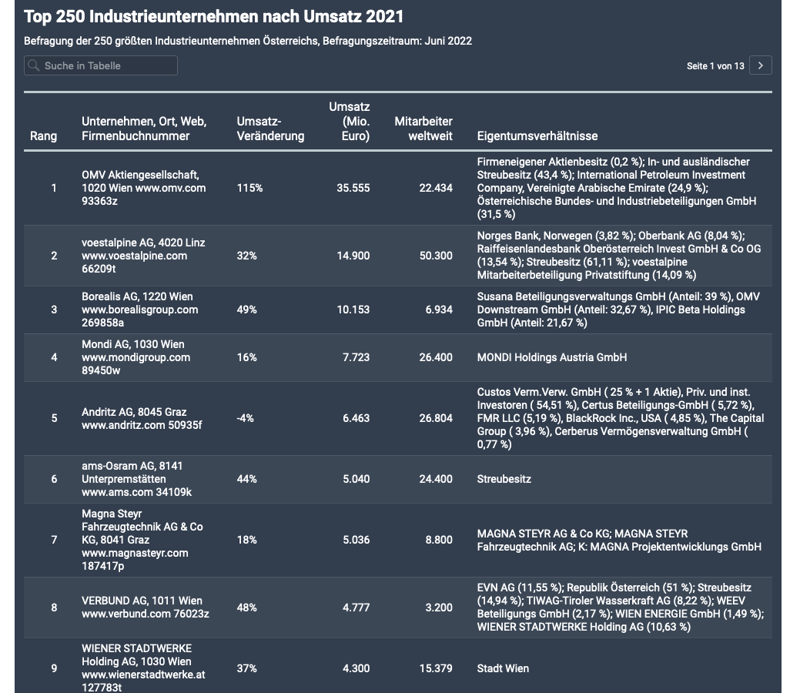Click rank number 5 in Andritz row
Screen dimensions: 790x693
tap(54, 418)
